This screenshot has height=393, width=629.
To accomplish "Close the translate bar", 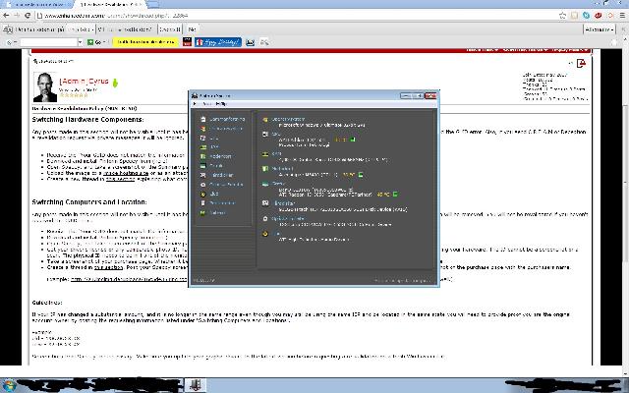I will 623,29.
